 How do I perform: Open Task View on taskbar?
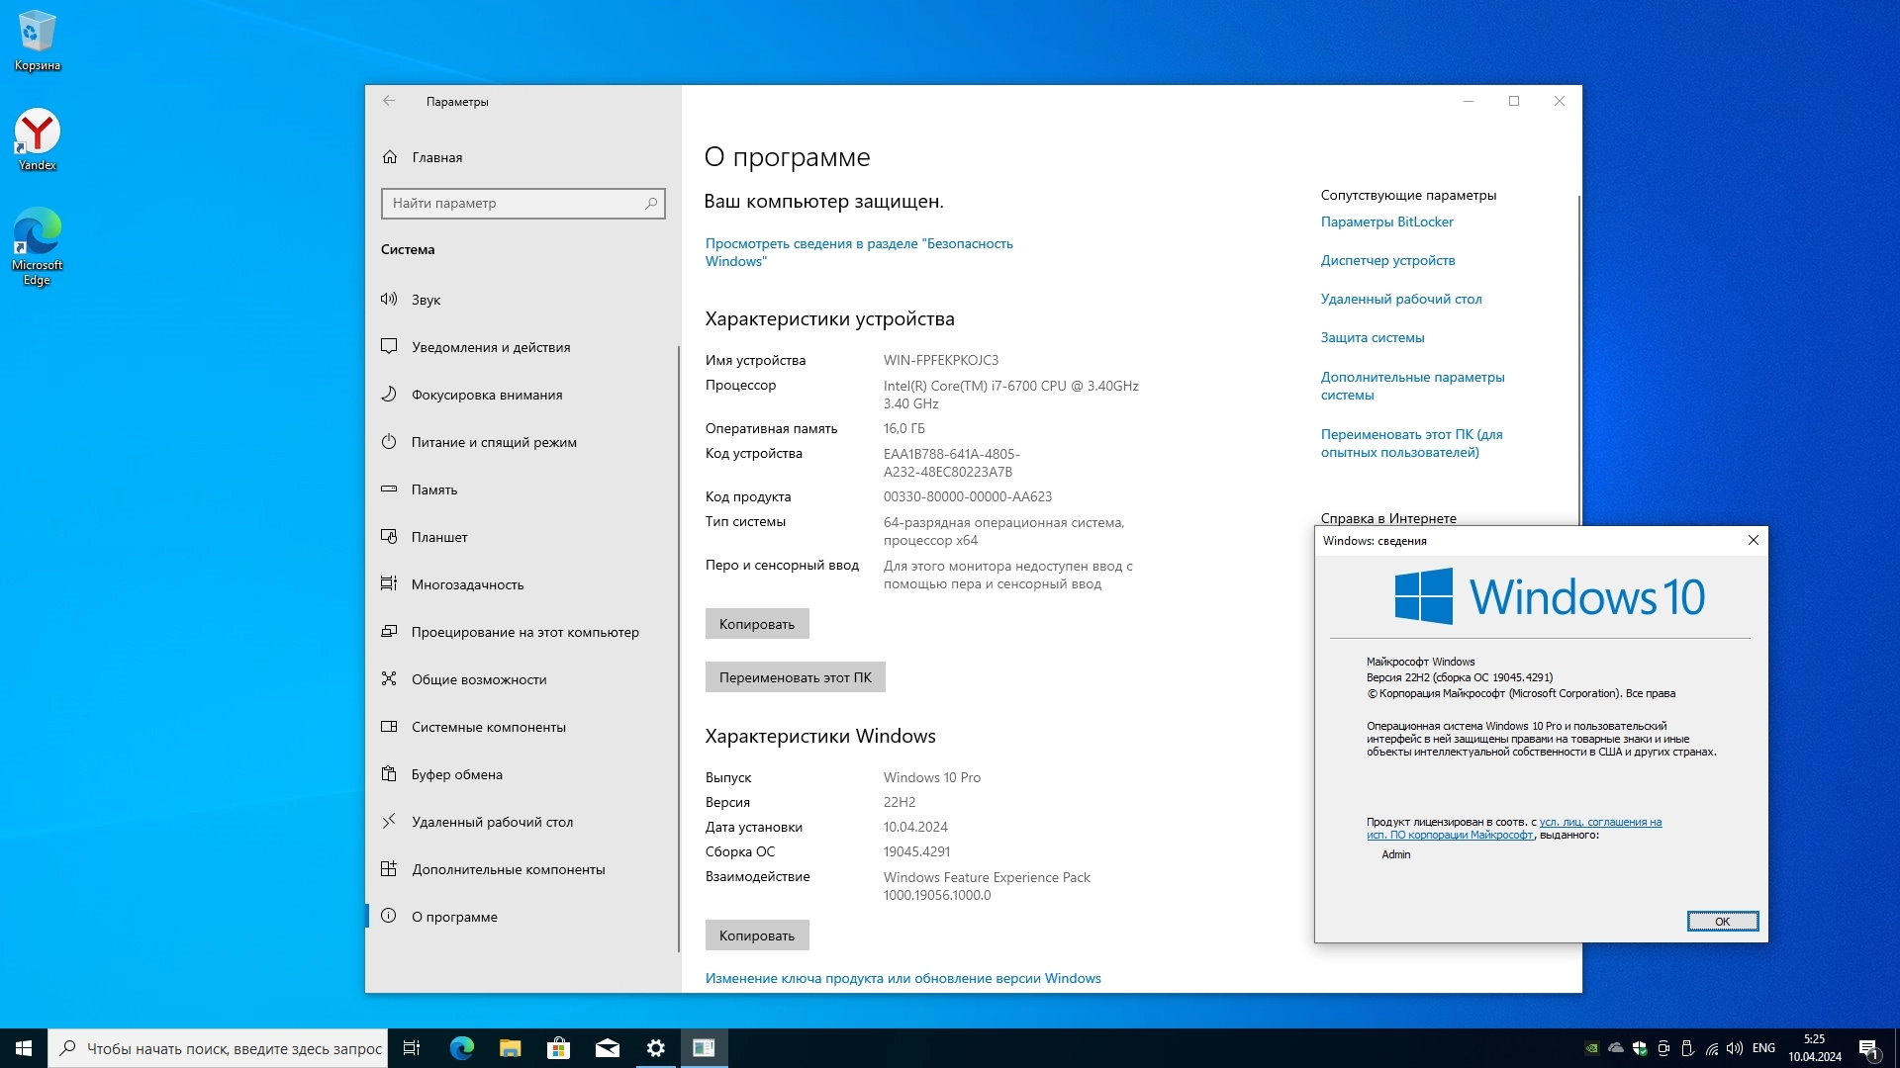(412, 1048)
